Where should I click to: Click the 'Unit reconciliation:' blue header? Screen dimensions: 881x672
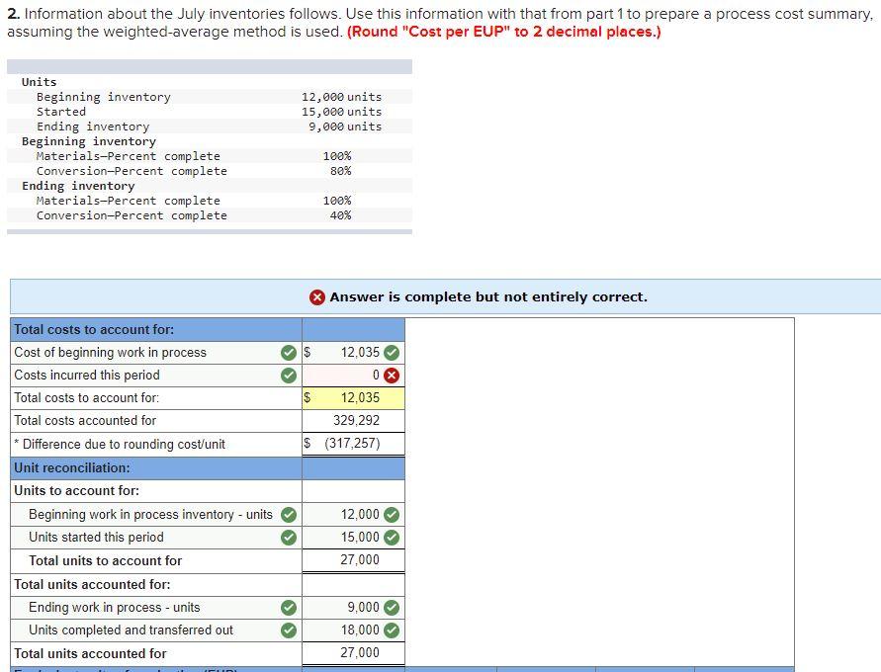pyautogui.click(x=156, y=467)
